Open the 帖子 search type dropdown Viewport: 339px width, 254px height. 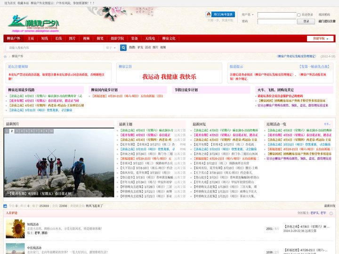tap(111, 48)
